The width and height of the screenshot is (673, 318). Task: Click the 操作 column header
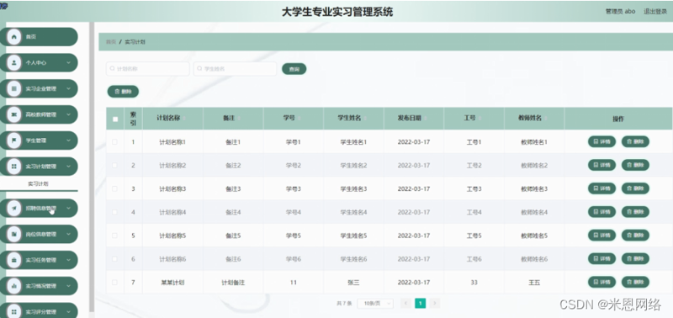pos(618,119)
